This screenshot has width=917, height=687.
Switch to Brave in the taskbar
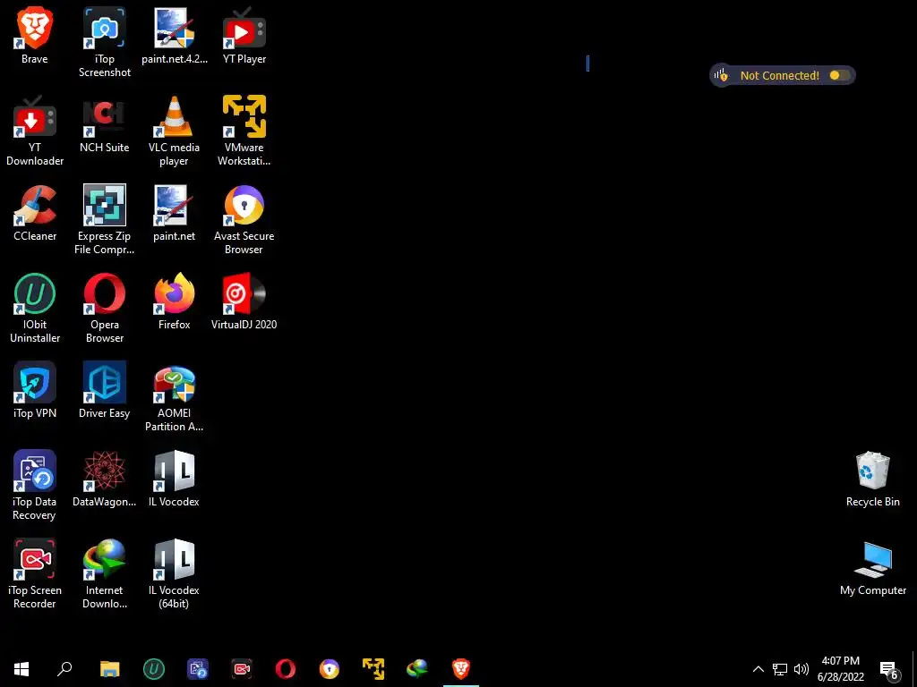click(x=461, y=669)
